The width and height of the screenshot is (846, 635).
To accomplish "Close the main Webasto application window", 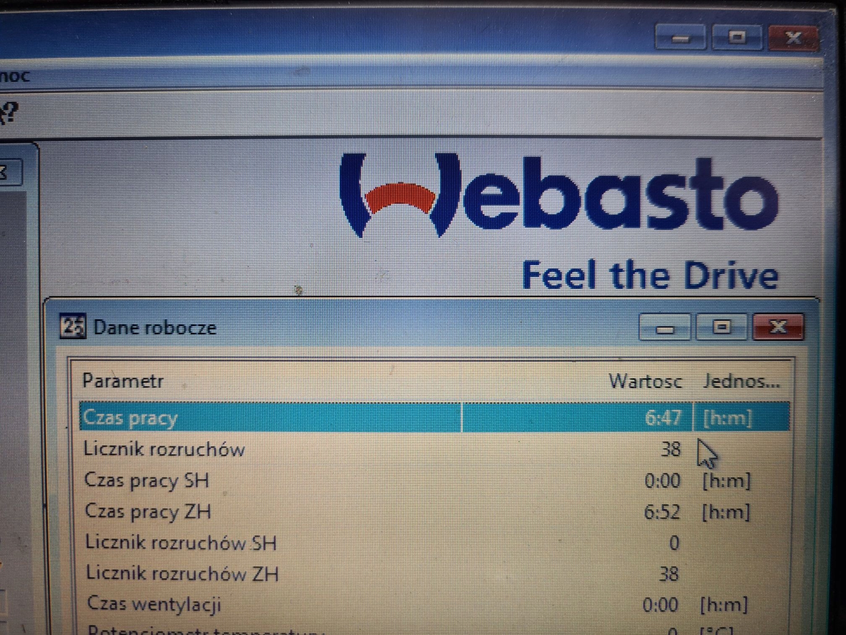I will pos(793,38).
